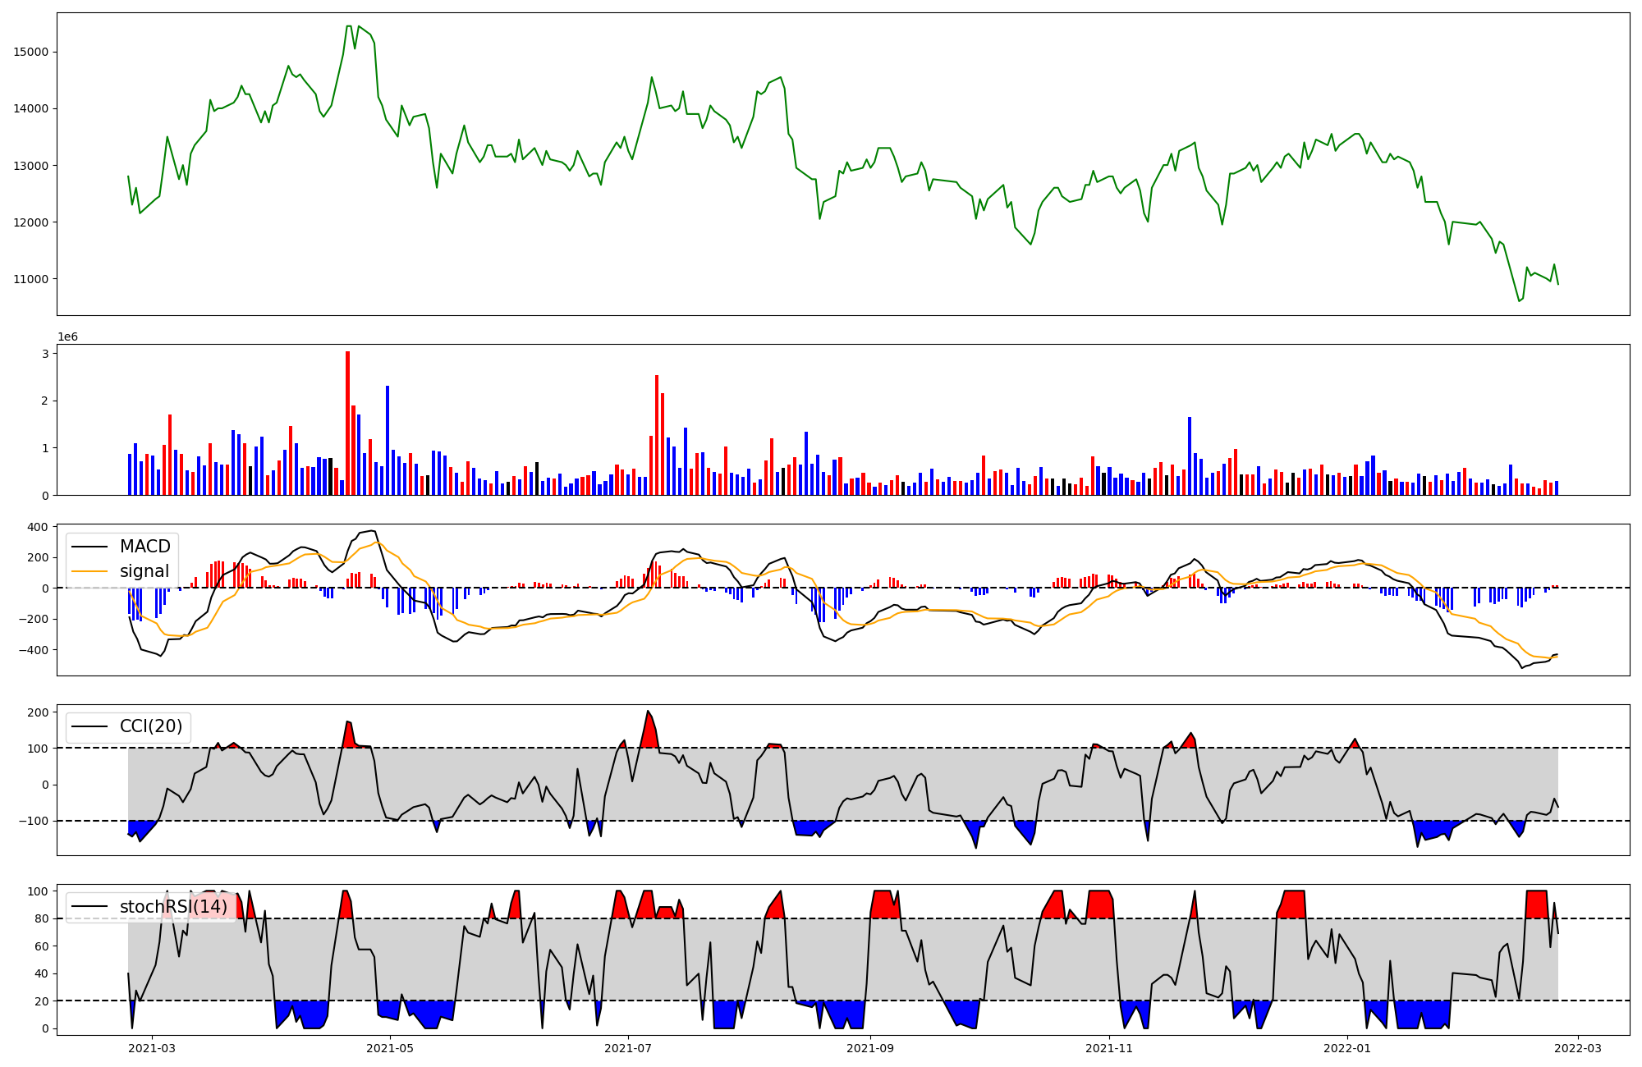This screenshot has height=1067, width=1642.
Task: Click the 400 label on MACD axis
Action: (38, 527)
